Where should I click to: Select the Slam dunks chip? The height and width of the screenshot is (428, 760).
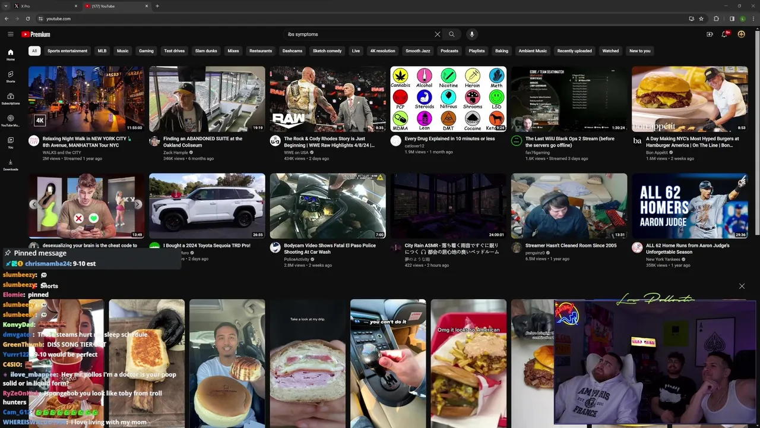tap(206, 51)
